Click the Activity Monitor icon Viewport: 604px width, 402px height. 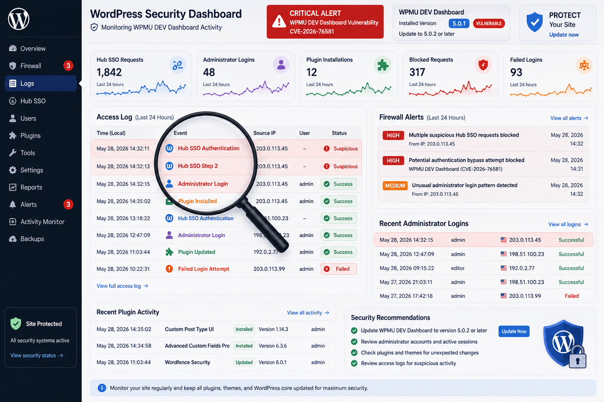(x=13, y=222)
